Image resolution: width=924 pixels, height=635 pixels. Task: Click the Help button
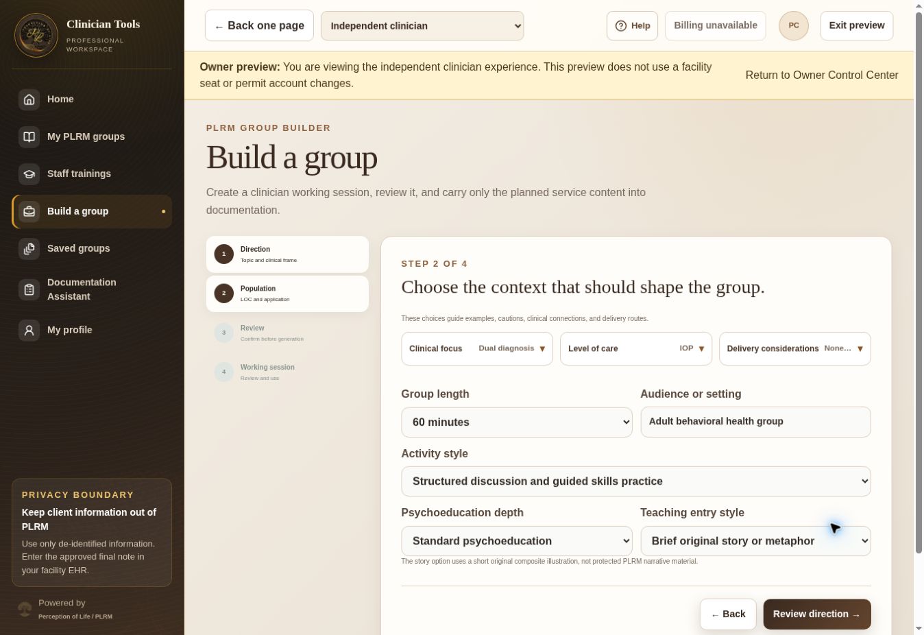(632, 25)
